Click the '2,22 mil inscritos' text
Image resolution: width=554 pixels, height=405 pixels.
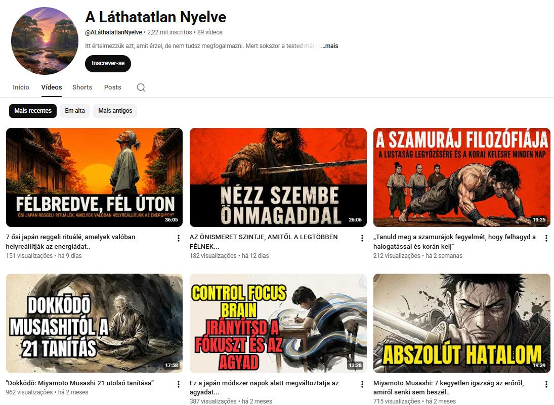[x=169, y=32]
